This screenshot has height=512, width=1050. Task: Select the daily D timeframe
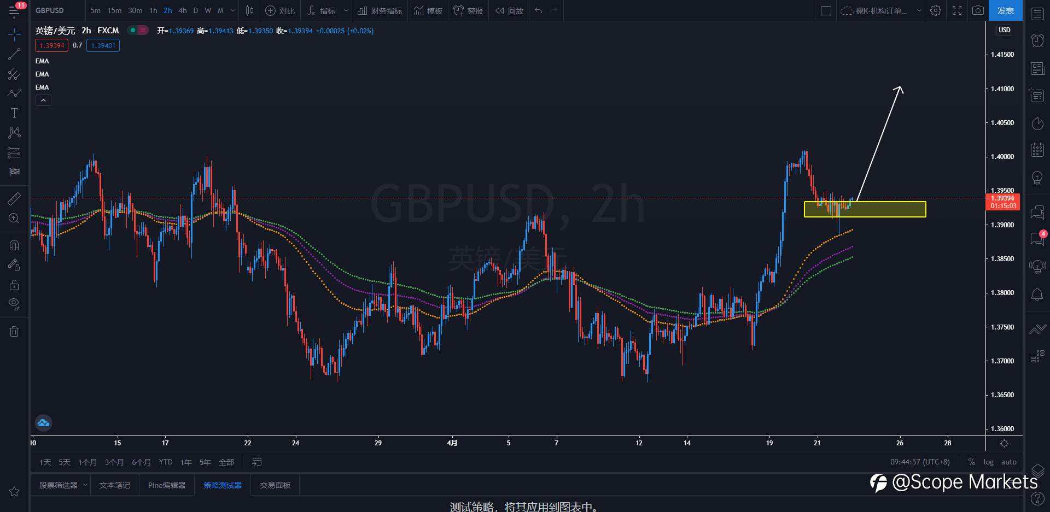click(195, 10)
